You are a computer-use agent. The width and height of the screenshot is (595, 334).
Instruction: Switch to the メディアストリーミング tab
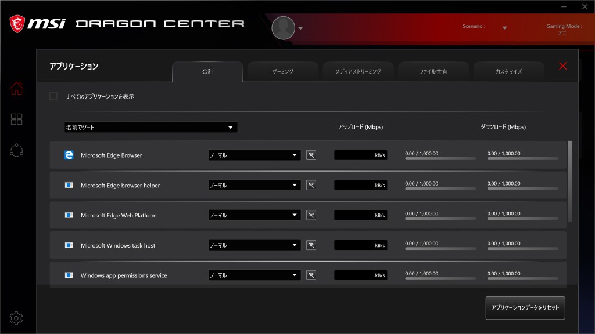358,71
